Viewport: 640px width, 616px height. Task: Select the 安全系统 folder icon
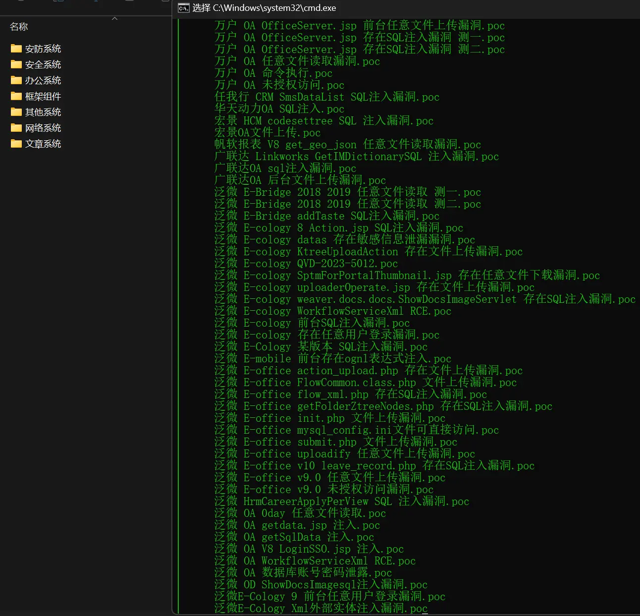coord(16,64)
